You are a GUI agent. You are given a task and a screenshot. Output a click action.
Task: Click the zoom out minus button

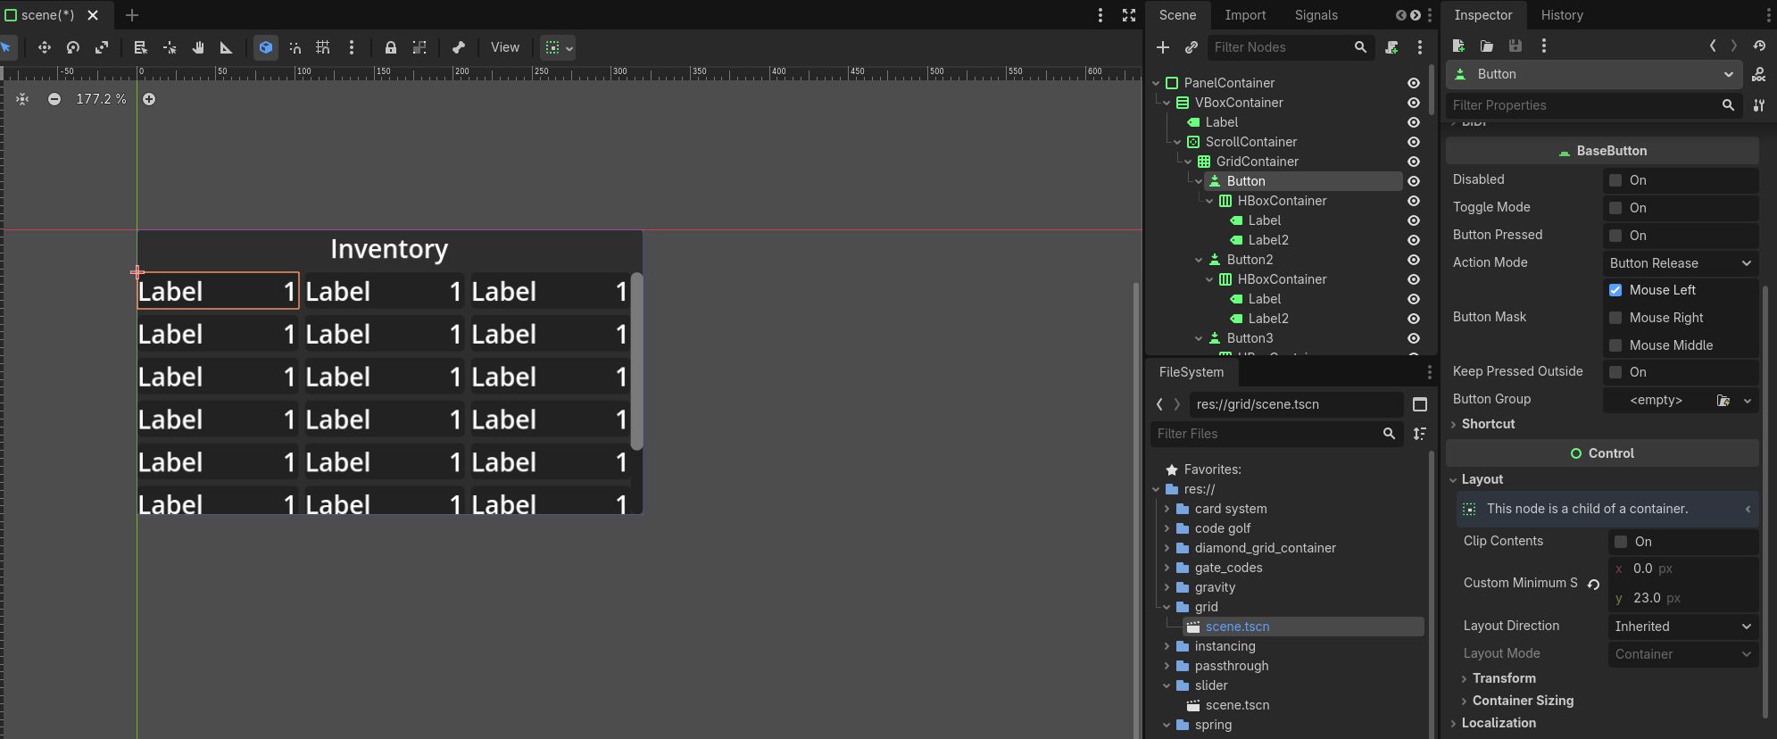(x=54, y=99)
